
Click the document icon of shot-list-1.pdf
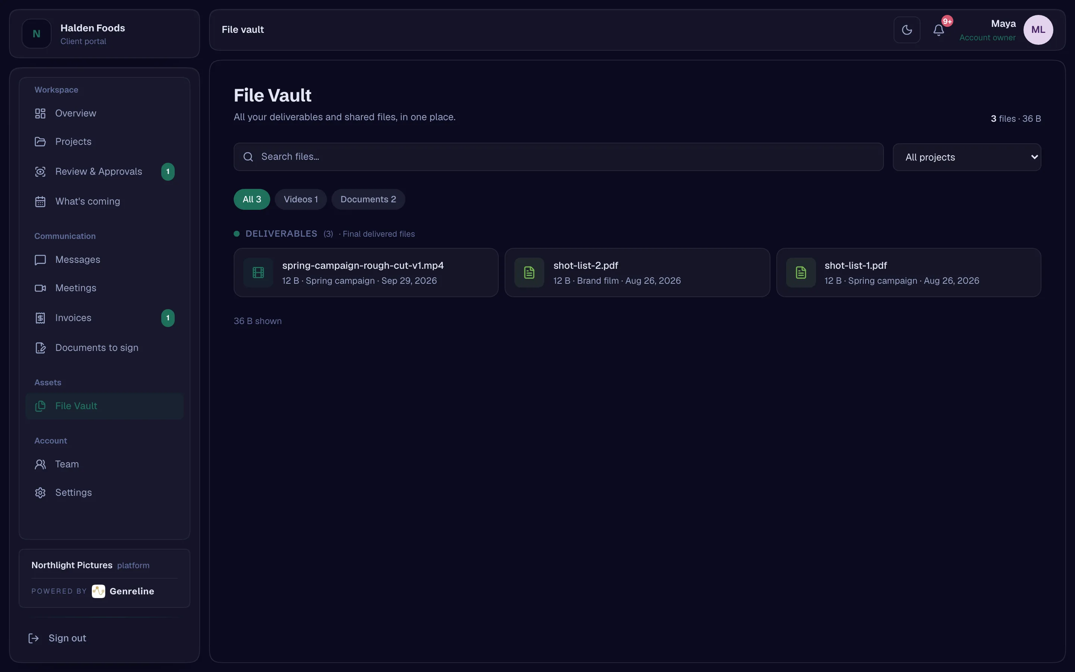click(x=801, y=273)
